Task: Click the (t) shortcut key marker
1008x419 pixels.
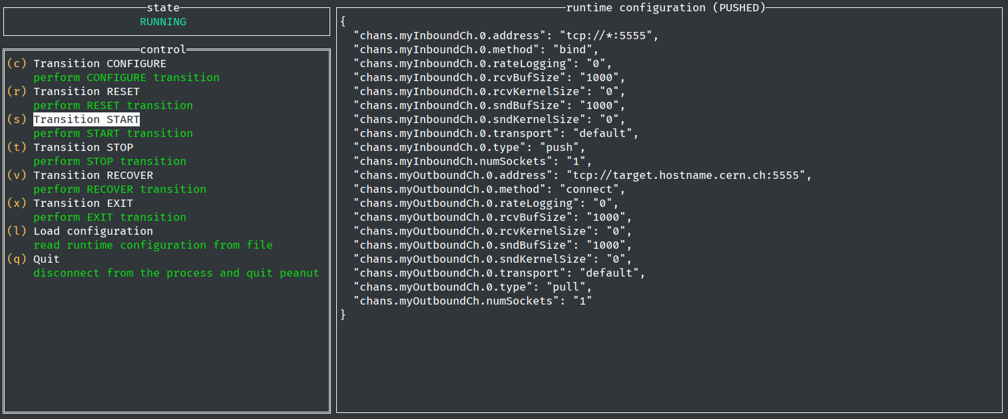Action: 17,148
